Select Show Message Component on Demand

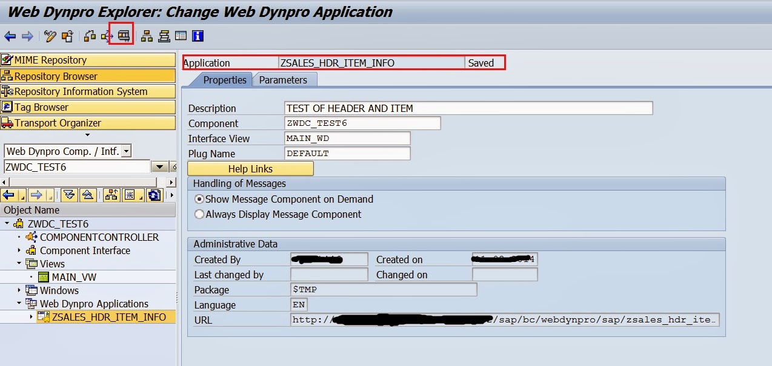click(199, 199)
